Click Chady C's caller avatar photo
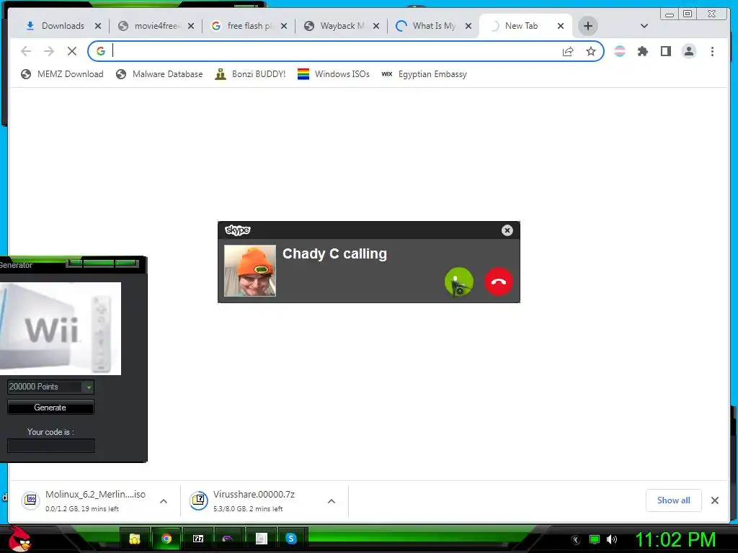 click(x=250, y=271)
